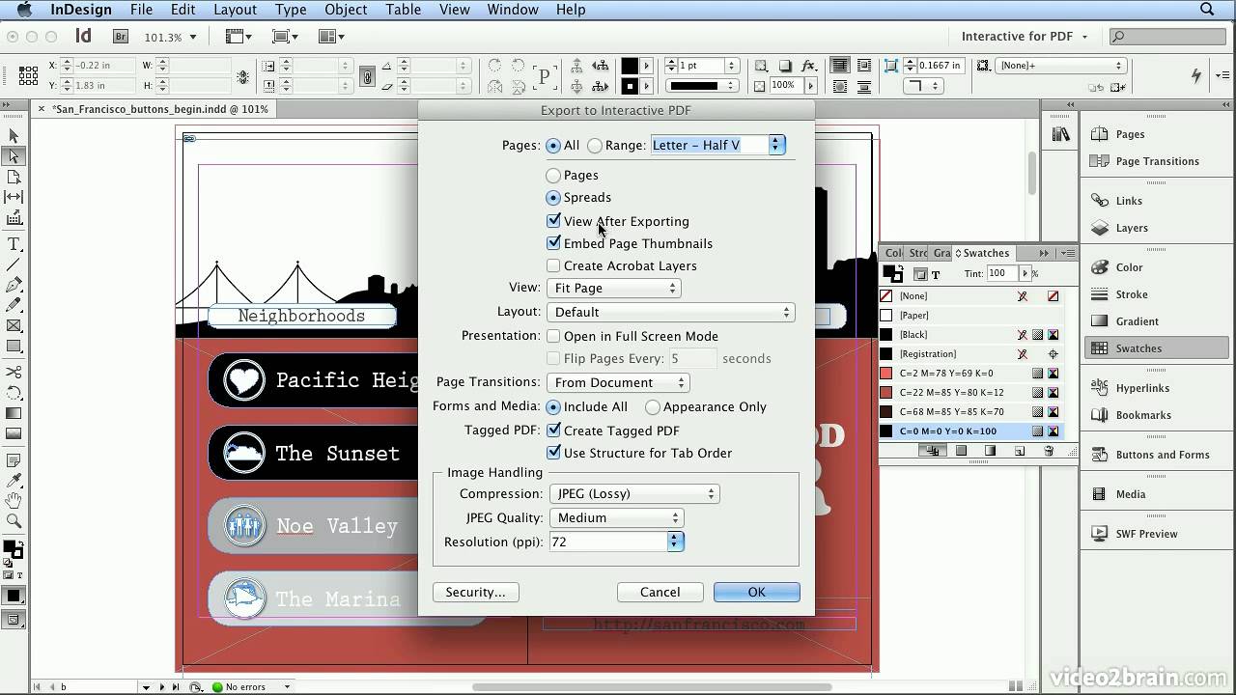
Task: Open the Interactive for PDF workspace switcher
Action: tap(1025, 37)
